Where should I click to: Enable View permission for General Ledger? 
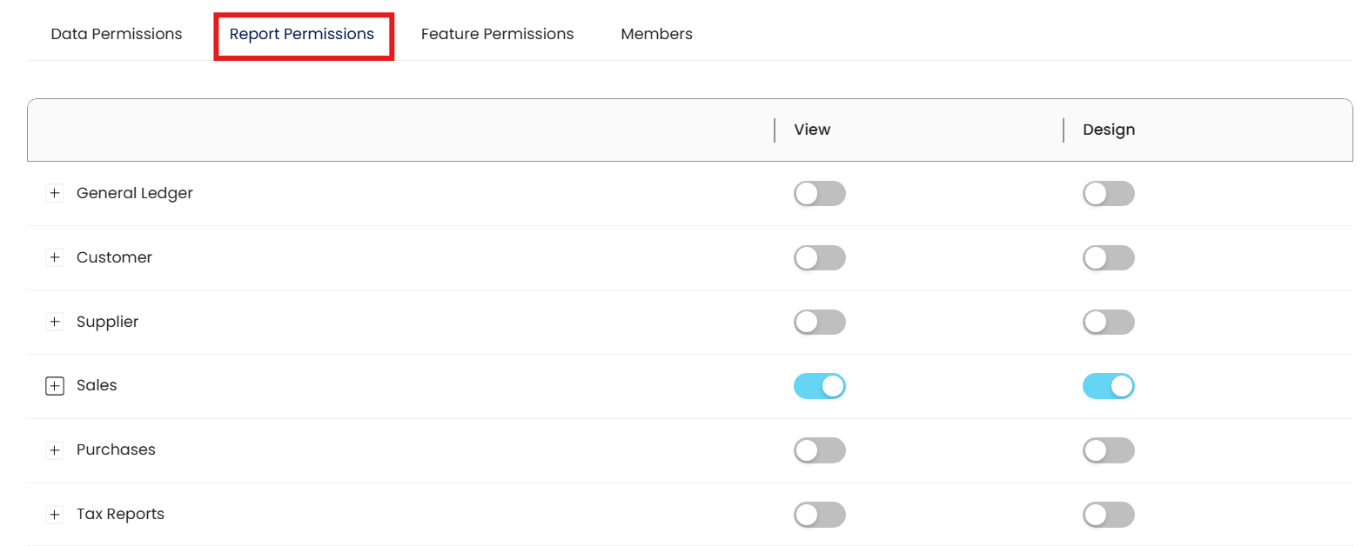819,193
